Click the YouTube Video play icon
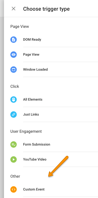 (x=14, y=159)
